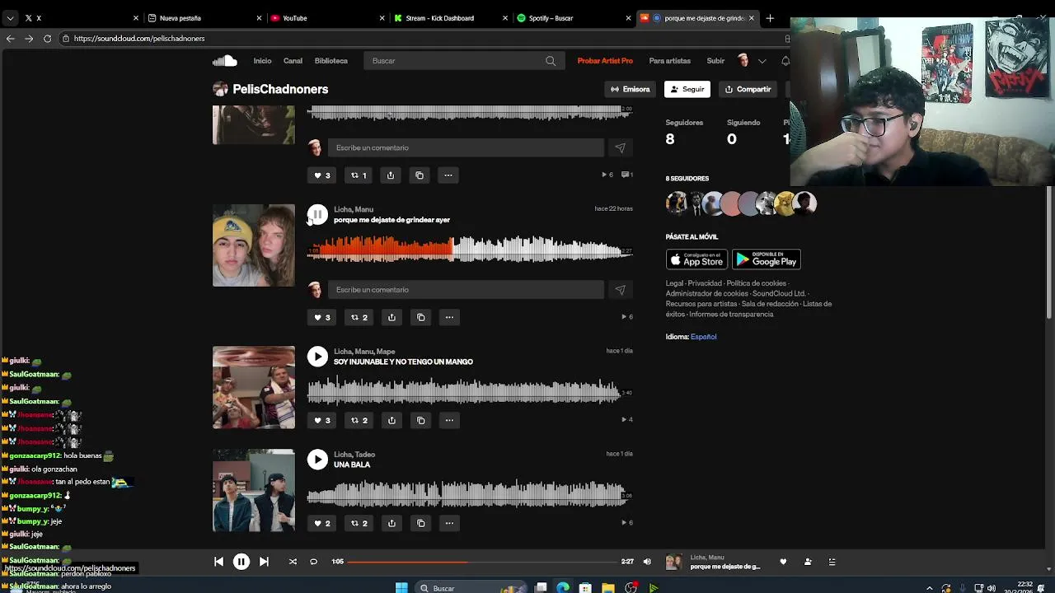Open 'UNA BALA' cover artwork thumbnail

tap(253, 490)
